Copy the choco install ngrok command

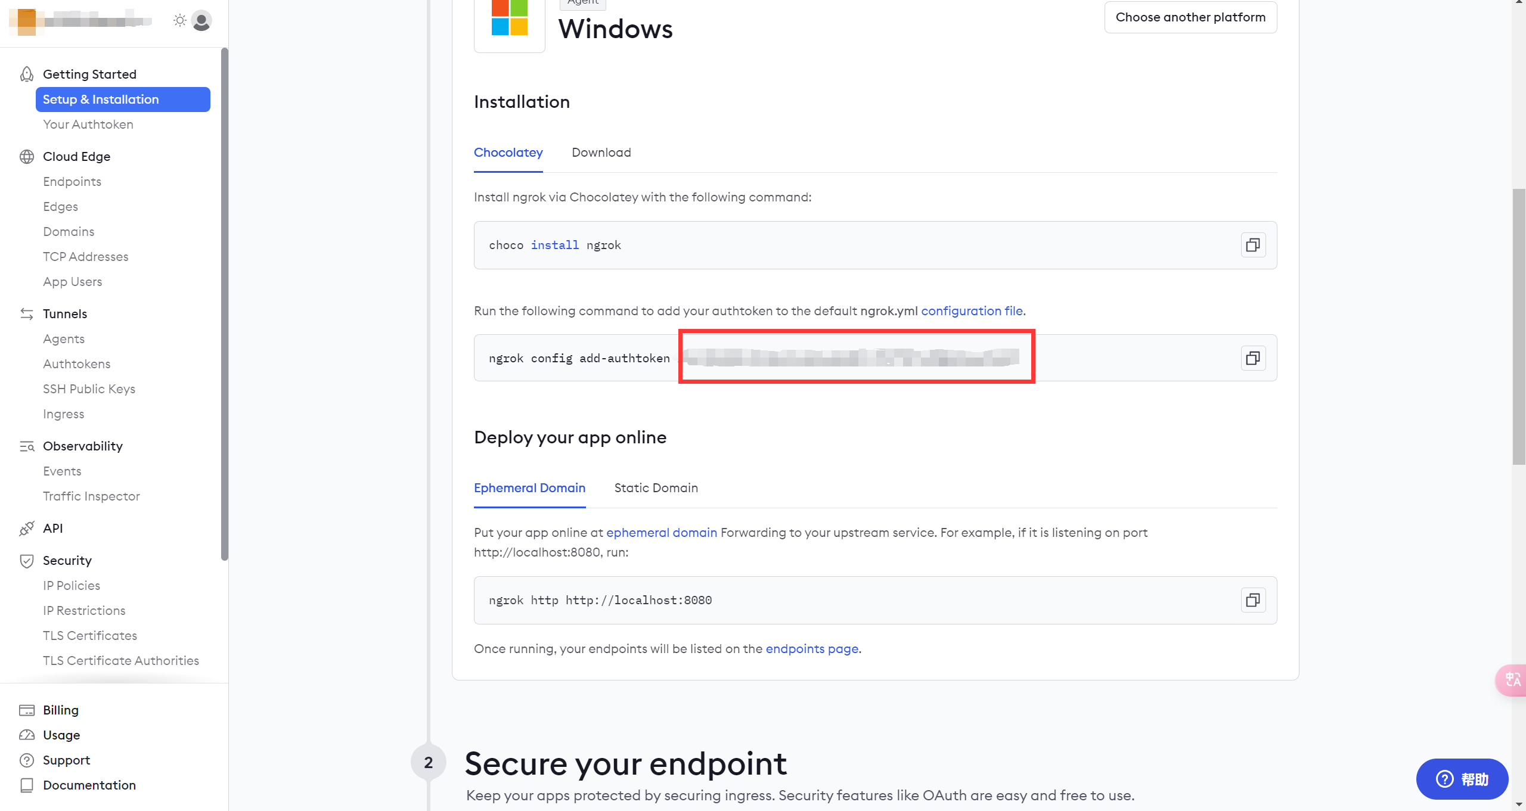(x=1253, y=245)
